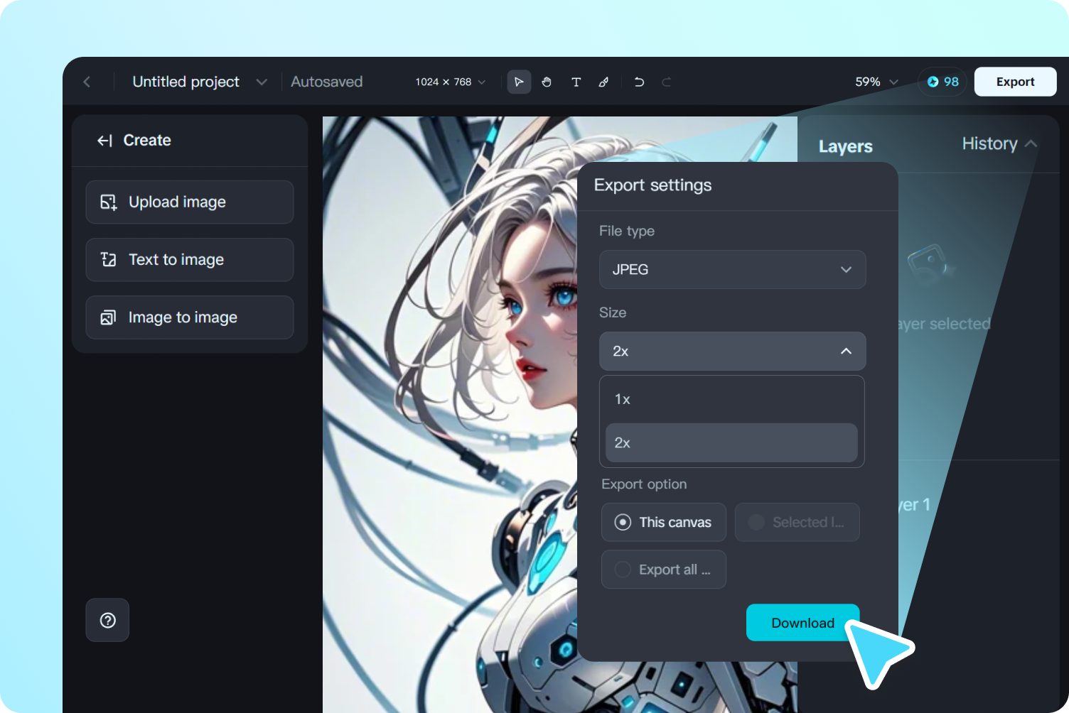Viewport: 1069px width, 713px height.
Task: Select the Text tool
Action: pyautogui.click(x=576, y=82)
